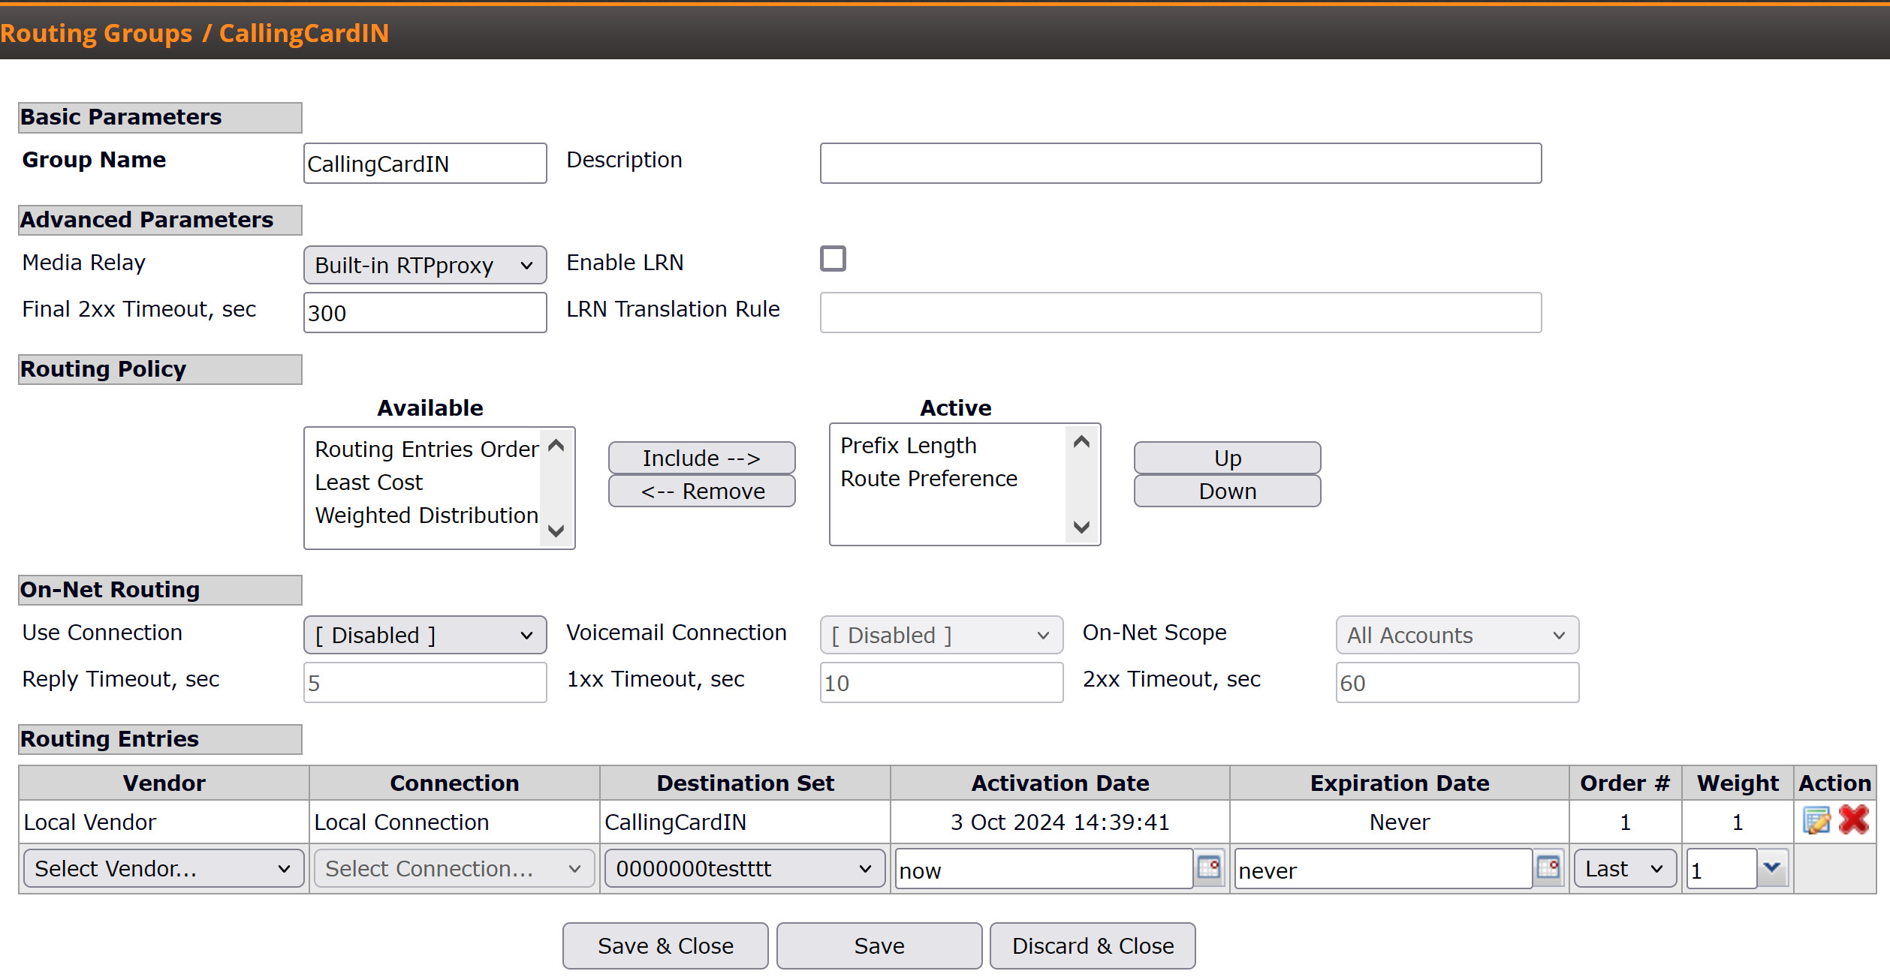Click the edit icon for Local Vendor entry

(1816, 821)
